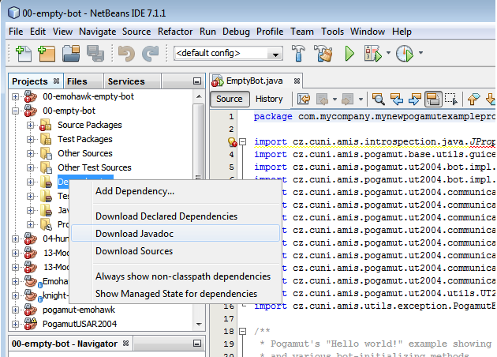Close the 00-empty-bot Navigator tab
Image resolution: width=497 pixels, height=357 pixels.
pyautogui.click(x=125, y=344)
